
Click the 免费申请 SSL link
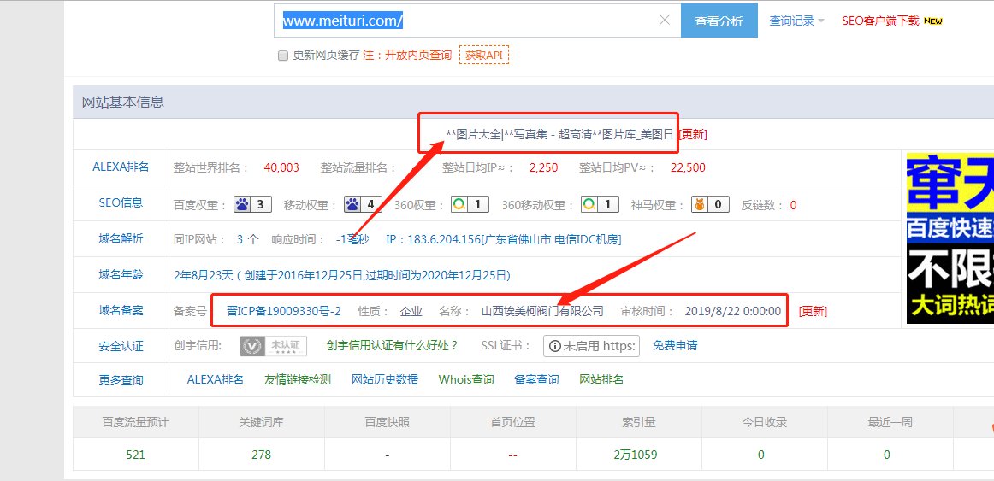pos(675,345)
